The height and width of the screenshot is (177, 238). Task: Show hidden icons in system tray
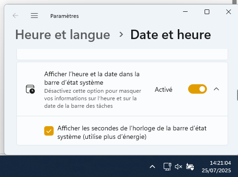click(152, 167)
